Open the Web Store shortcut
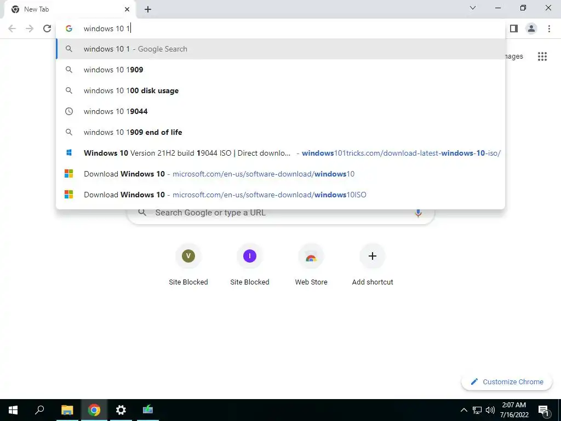 coord(311,265)
